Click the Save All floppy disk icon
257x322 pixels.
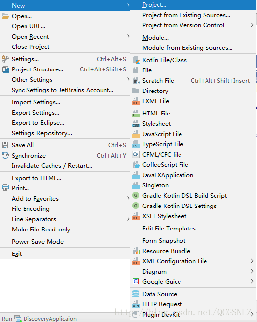tap(5, 145)
